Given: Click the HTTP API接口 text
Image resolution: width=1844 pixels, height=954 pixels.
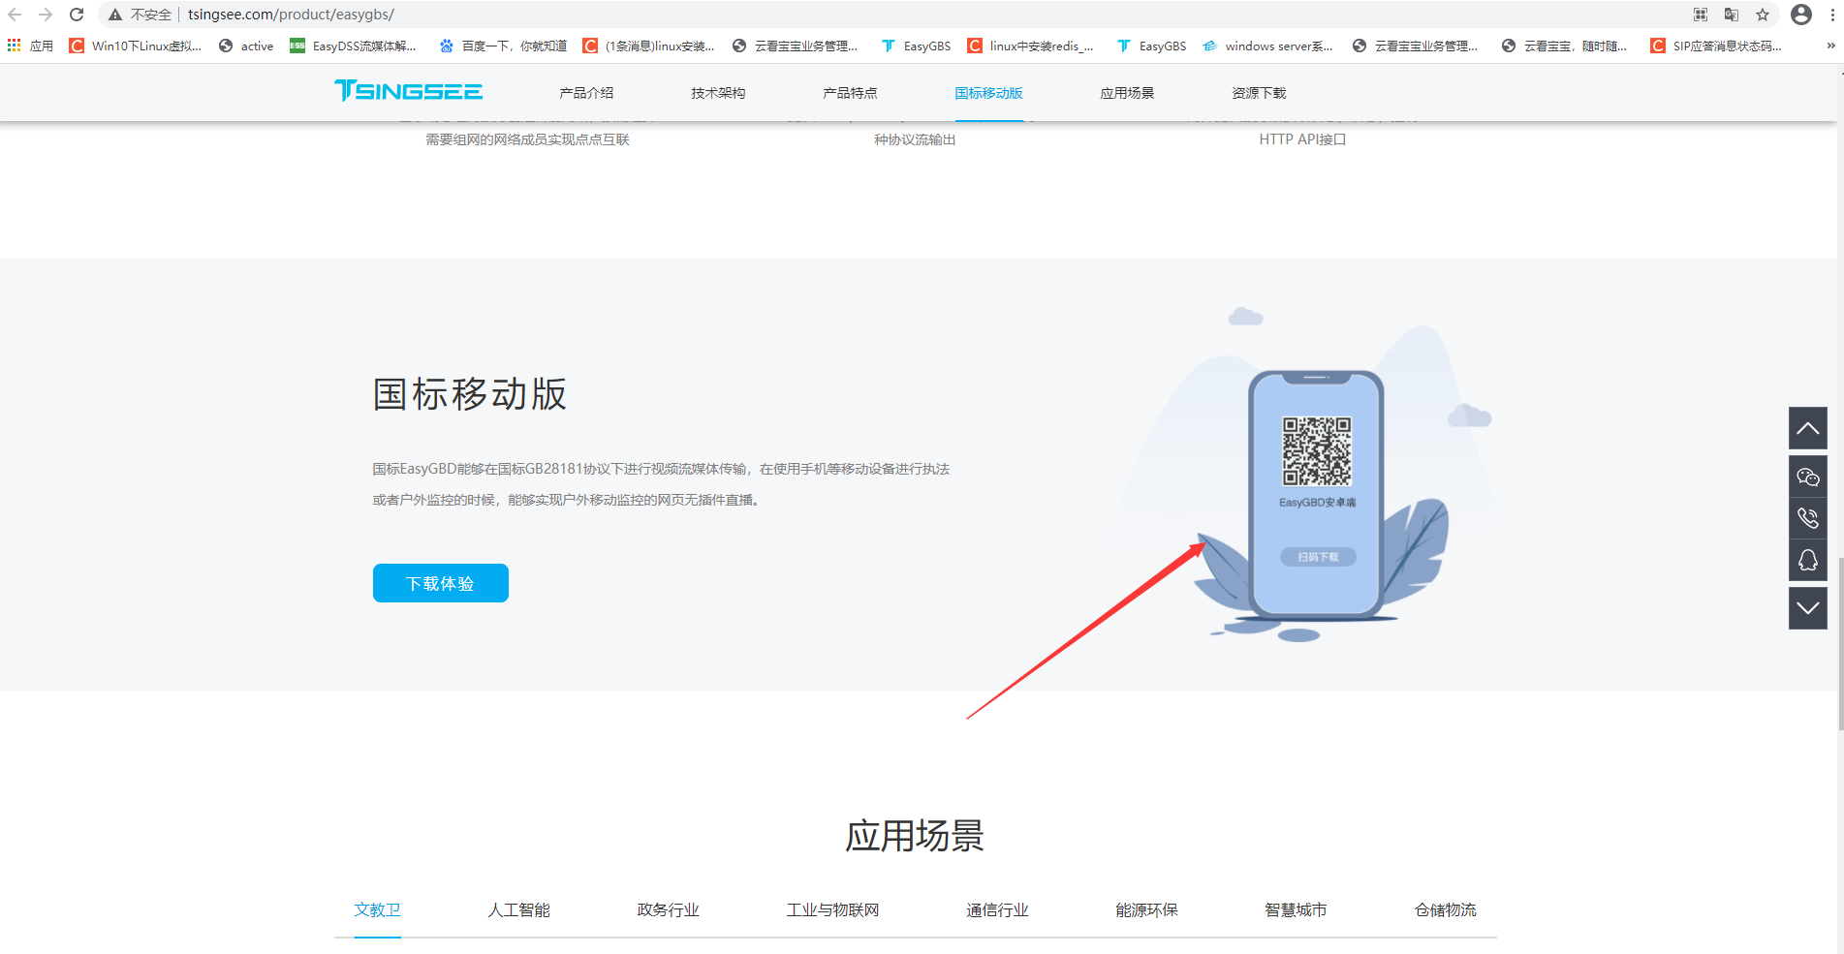Looking at the screenshot, I should point(1302,139).
